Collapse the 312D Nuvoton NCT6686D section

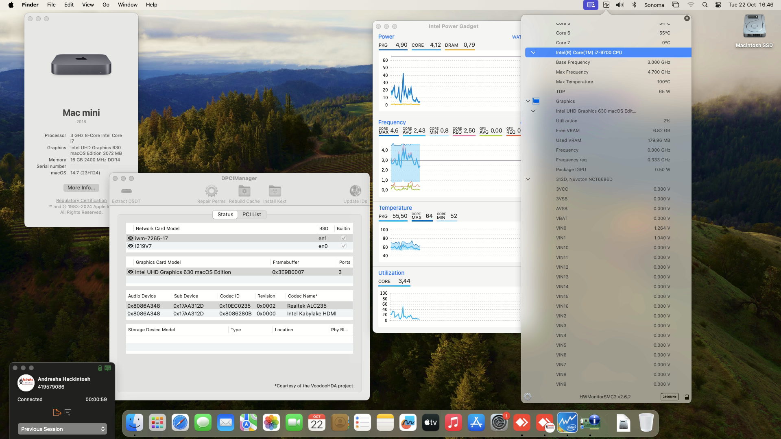click(x=528, y=179)
